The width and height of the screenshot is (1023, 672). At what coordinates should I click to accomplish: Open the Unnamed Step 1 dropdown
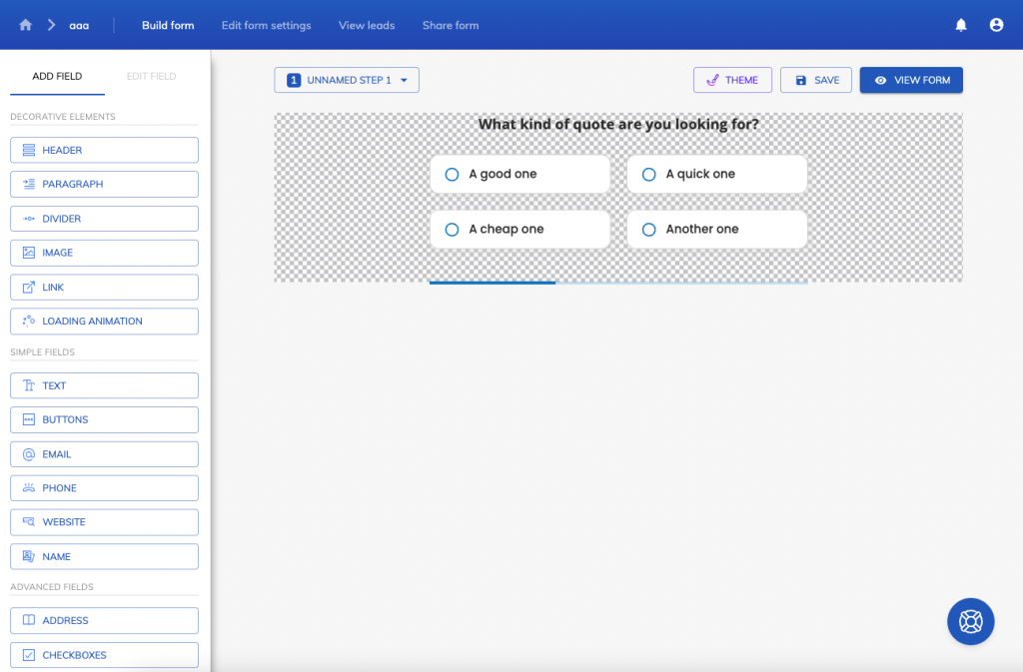347,80
